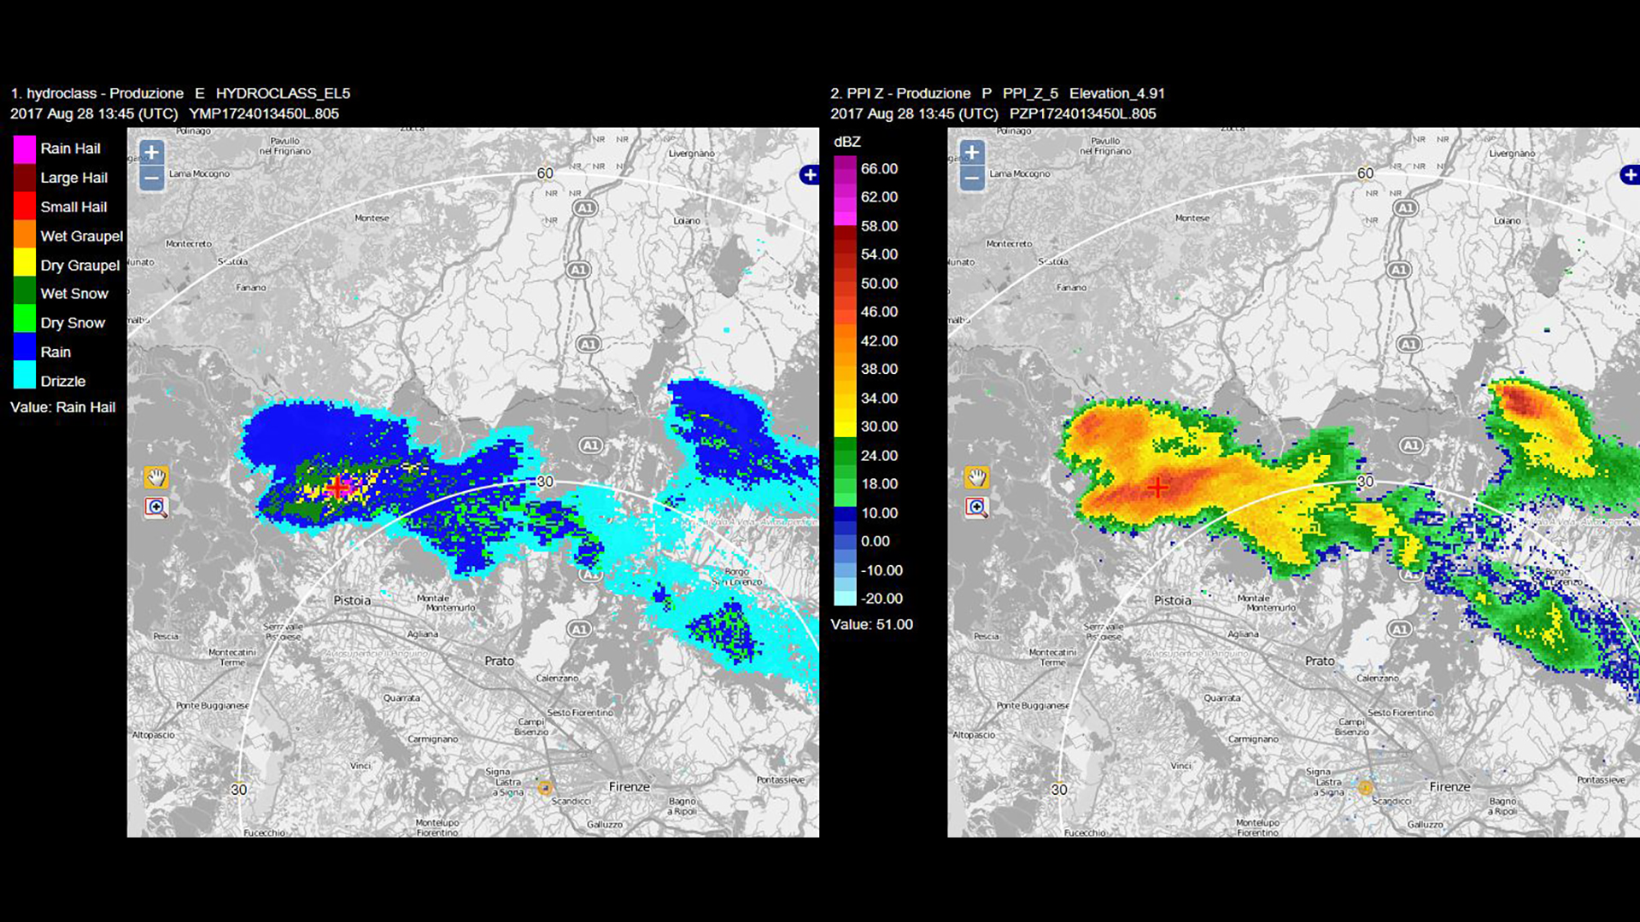1640x922 pixels.
Task: Click the Prato label on hydroclass map
Action: pyautogui.click(x=500, y=661)
